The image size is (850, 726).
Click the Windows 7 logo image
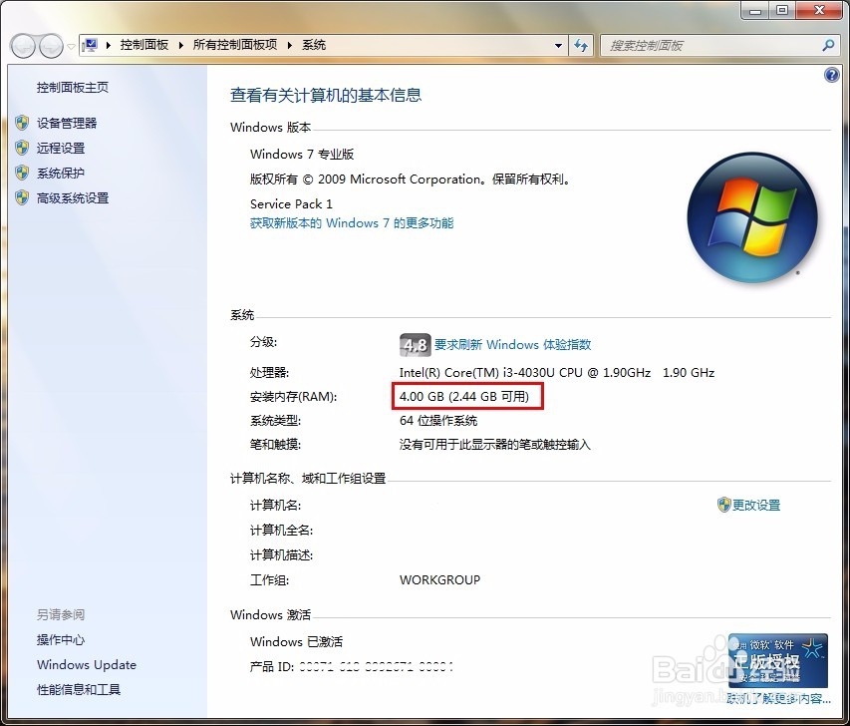(x=752, y=217)
